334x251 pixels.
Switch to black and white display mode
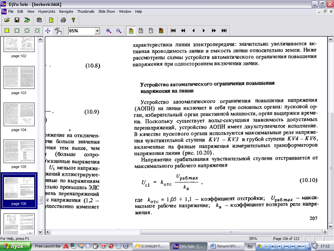pyautogui.click(x=141, y=31)
